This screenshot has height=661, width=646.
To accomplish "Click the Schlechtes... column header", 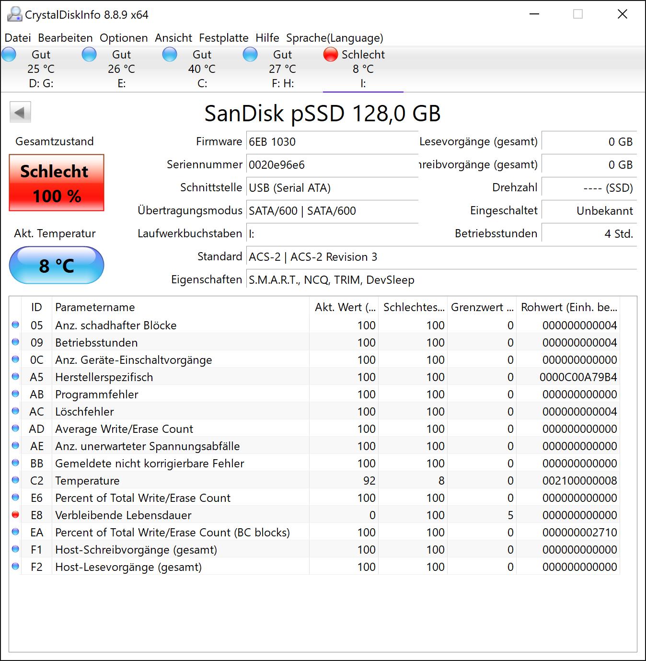I will point(413,307).
